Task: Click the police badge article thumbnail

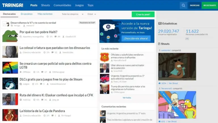Action: (104, 57)
